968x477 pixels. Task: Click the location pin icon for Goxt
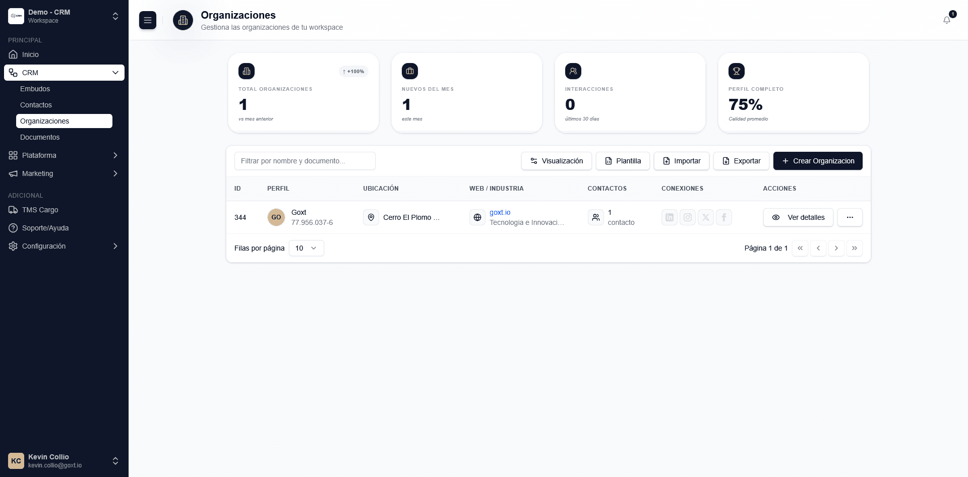(371, 217)
